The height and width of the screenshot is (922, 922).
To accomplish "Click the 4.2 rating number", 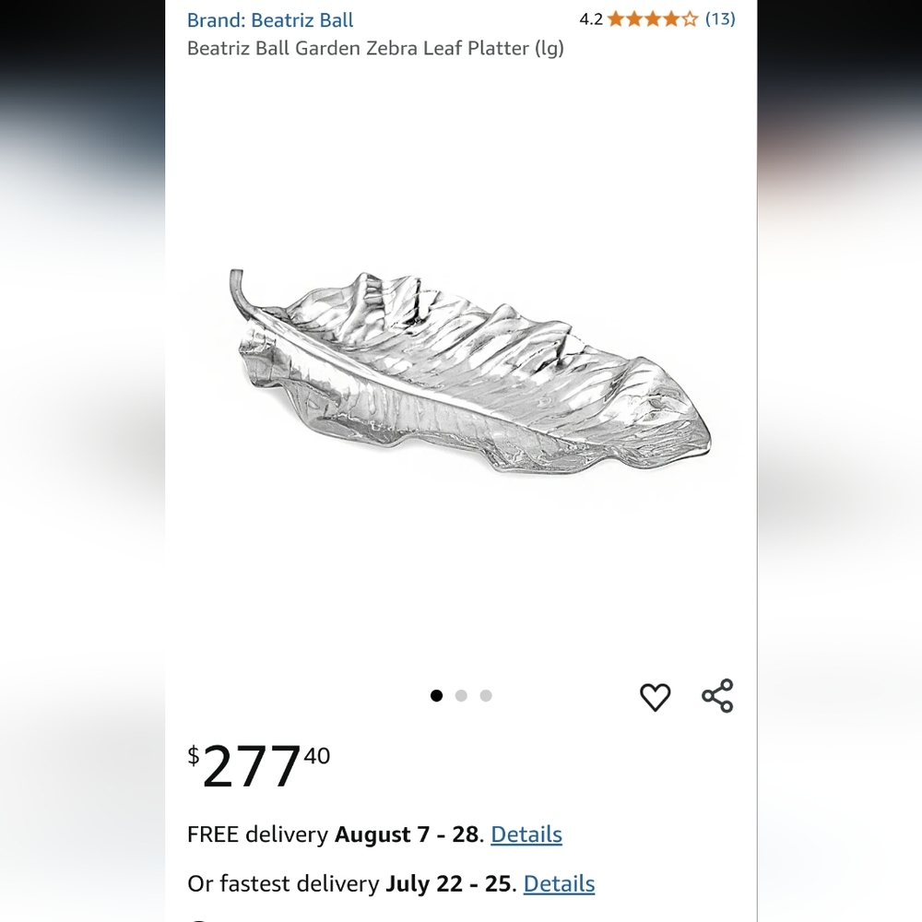I will [x=591, y=19].
